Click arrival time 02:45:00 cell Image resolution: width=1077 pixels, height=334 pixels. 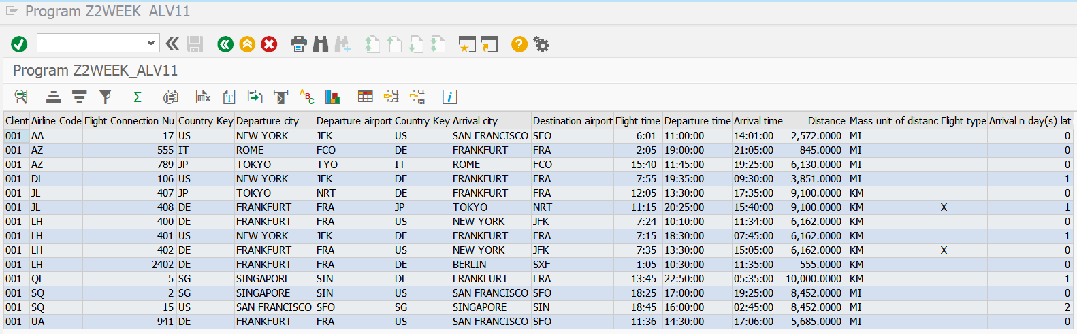coord(758,307)
